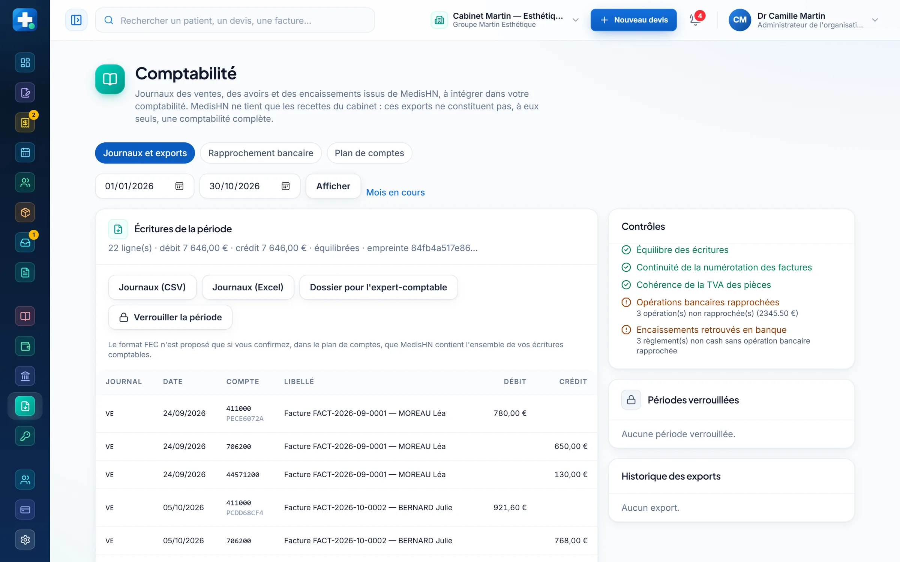This screenshot has height=562, width=900.
Task: Open inbox sidebar icon with badge 1
Action: [25, 242]
